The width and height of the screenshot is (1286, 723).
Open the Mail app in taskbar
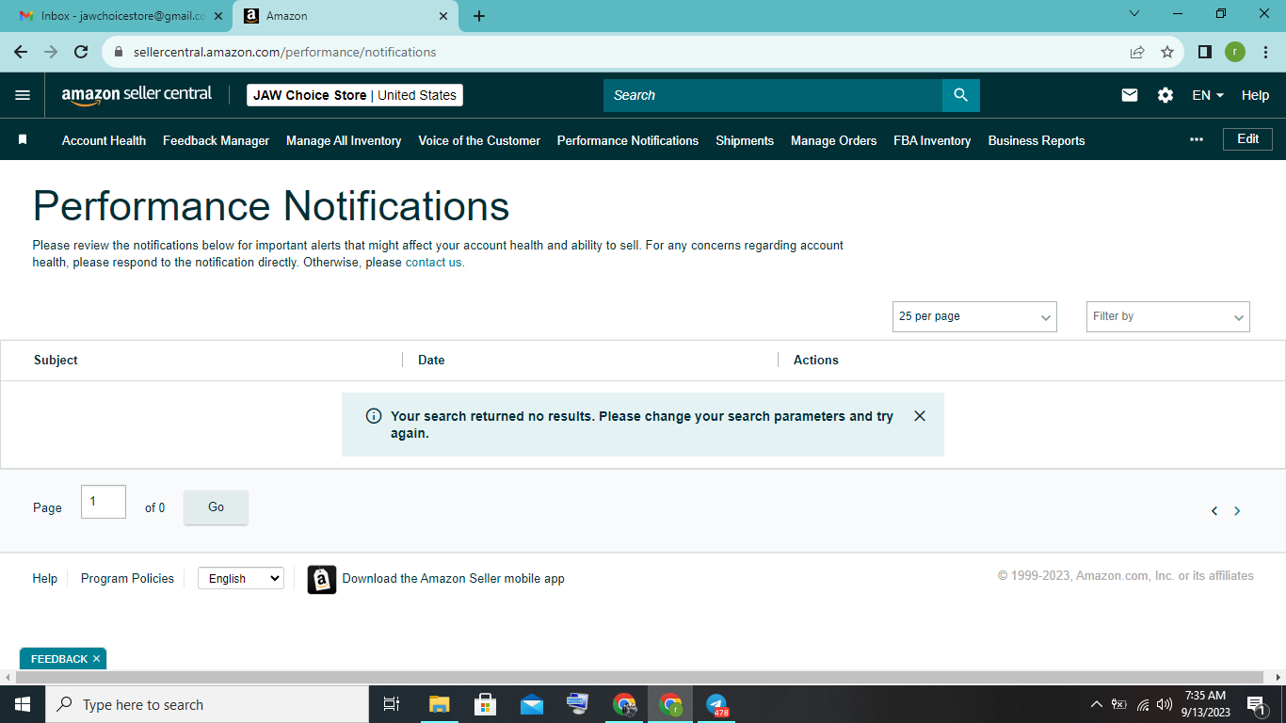[x=532, y=704]
